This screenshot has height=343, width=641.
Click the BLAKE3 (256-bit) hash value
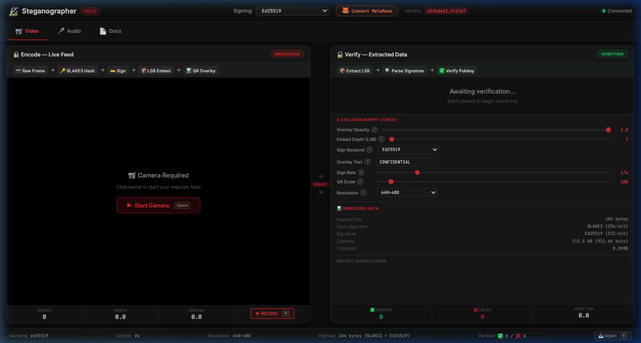[608, 227]
